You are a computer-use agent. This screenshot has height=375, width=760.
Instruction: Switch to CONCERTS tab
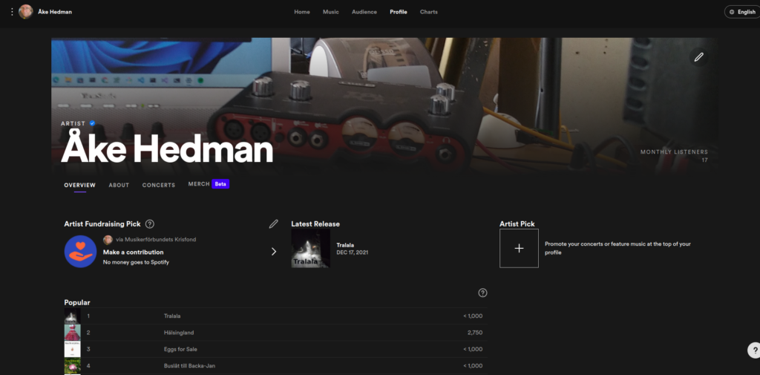click(x=159, y=186)
